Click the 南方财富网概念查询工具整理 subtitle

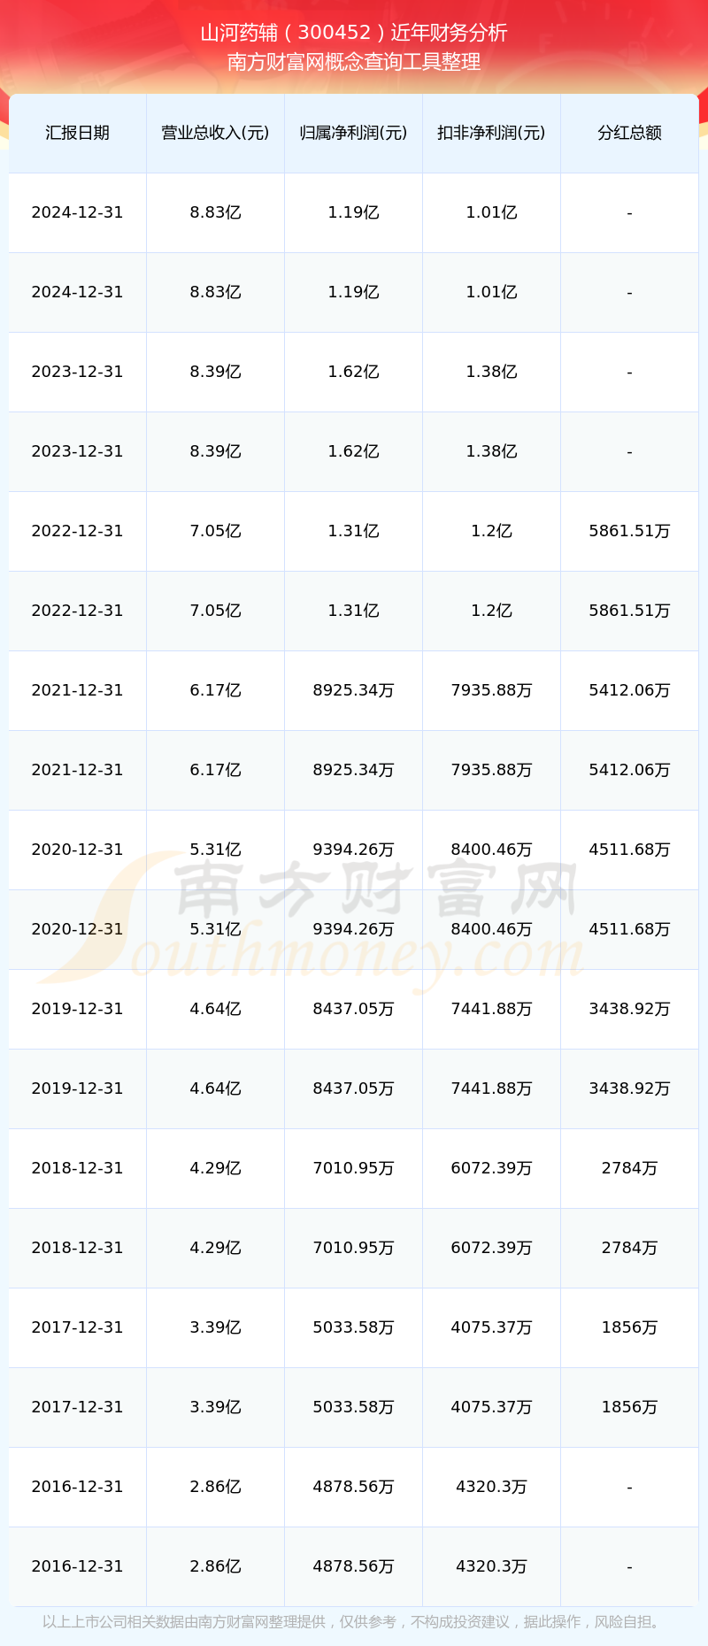(x=354, y=62)
